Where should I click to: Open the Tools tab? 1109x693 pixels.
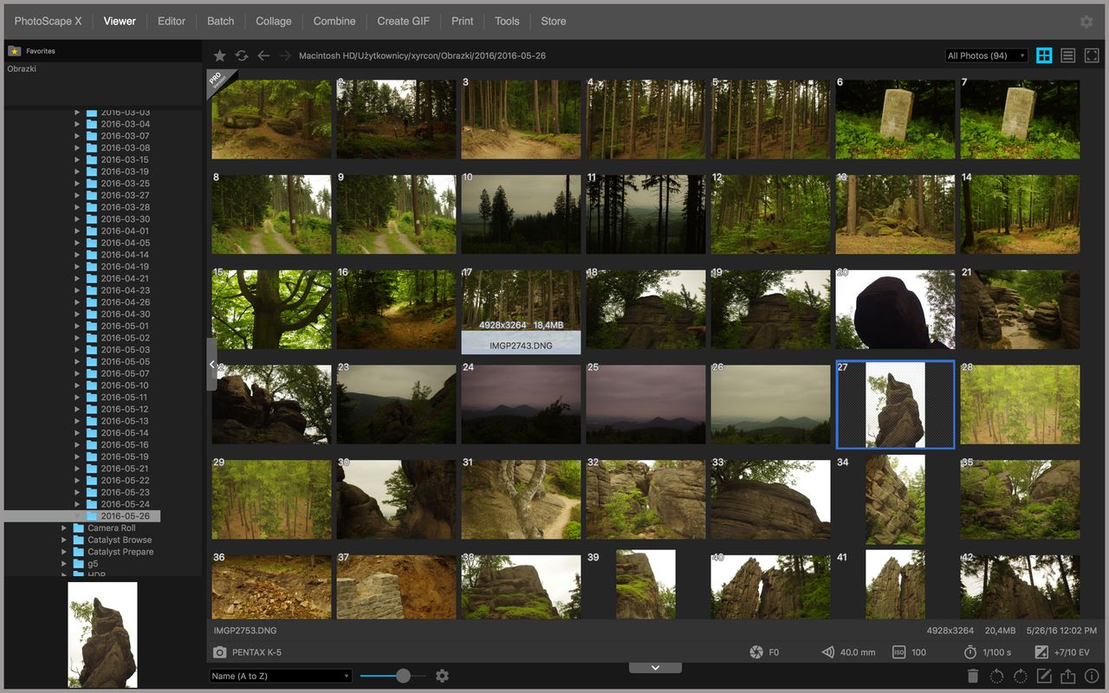(507, 21)
